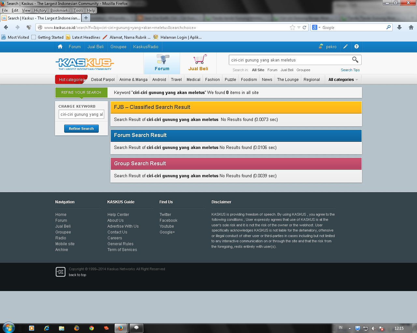Screen dimensions: 417x333
Task: Click the pekro username link
Action: (x=331, y=47)
